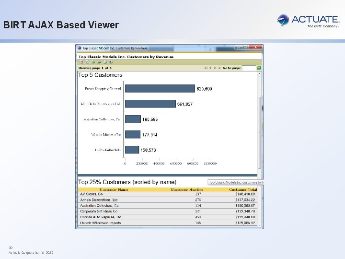Click the tooltip near the Top 25% heading
345x259 pixels.
(235, 182)
